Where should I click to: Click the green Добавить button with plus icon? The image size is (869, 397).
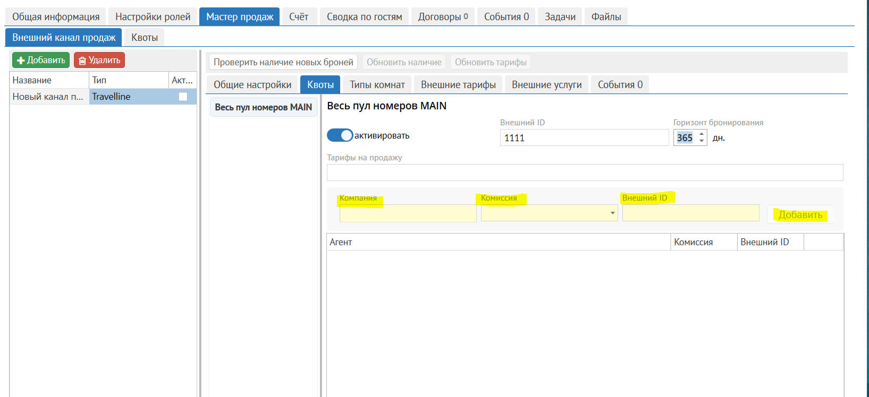[x=41, y=61]
